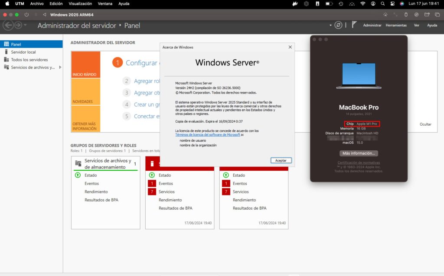444x276 pixels.
Task: Open the Visualización menu
Action: pos(80,3)
